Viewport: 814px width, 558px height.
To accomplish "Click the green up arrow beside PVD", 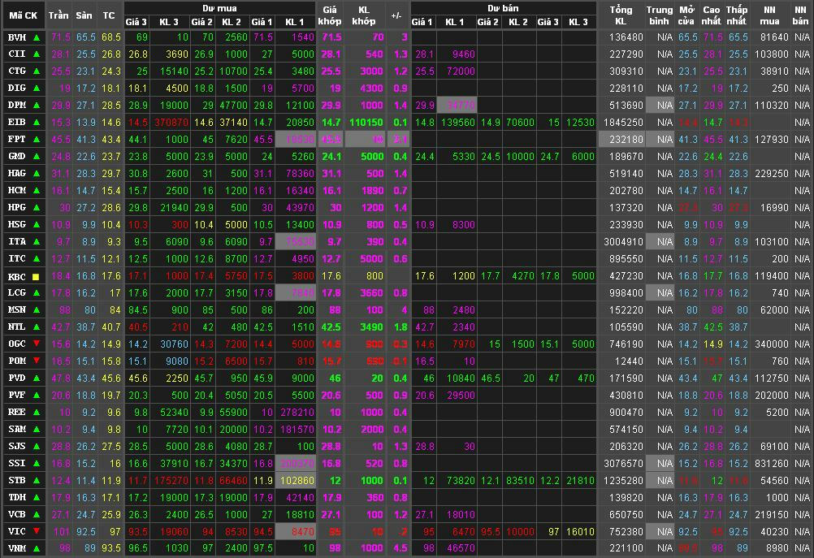I will click(37, 378).
